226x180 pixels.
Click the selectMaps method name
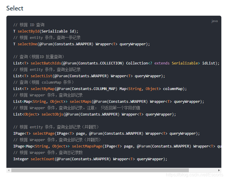(x=80, y=102)
